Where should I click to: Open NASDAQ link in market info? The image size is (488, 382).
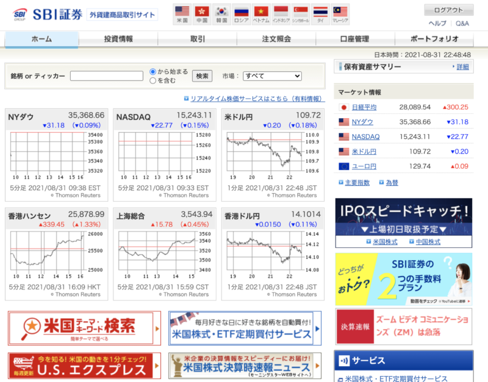(365, 136)
